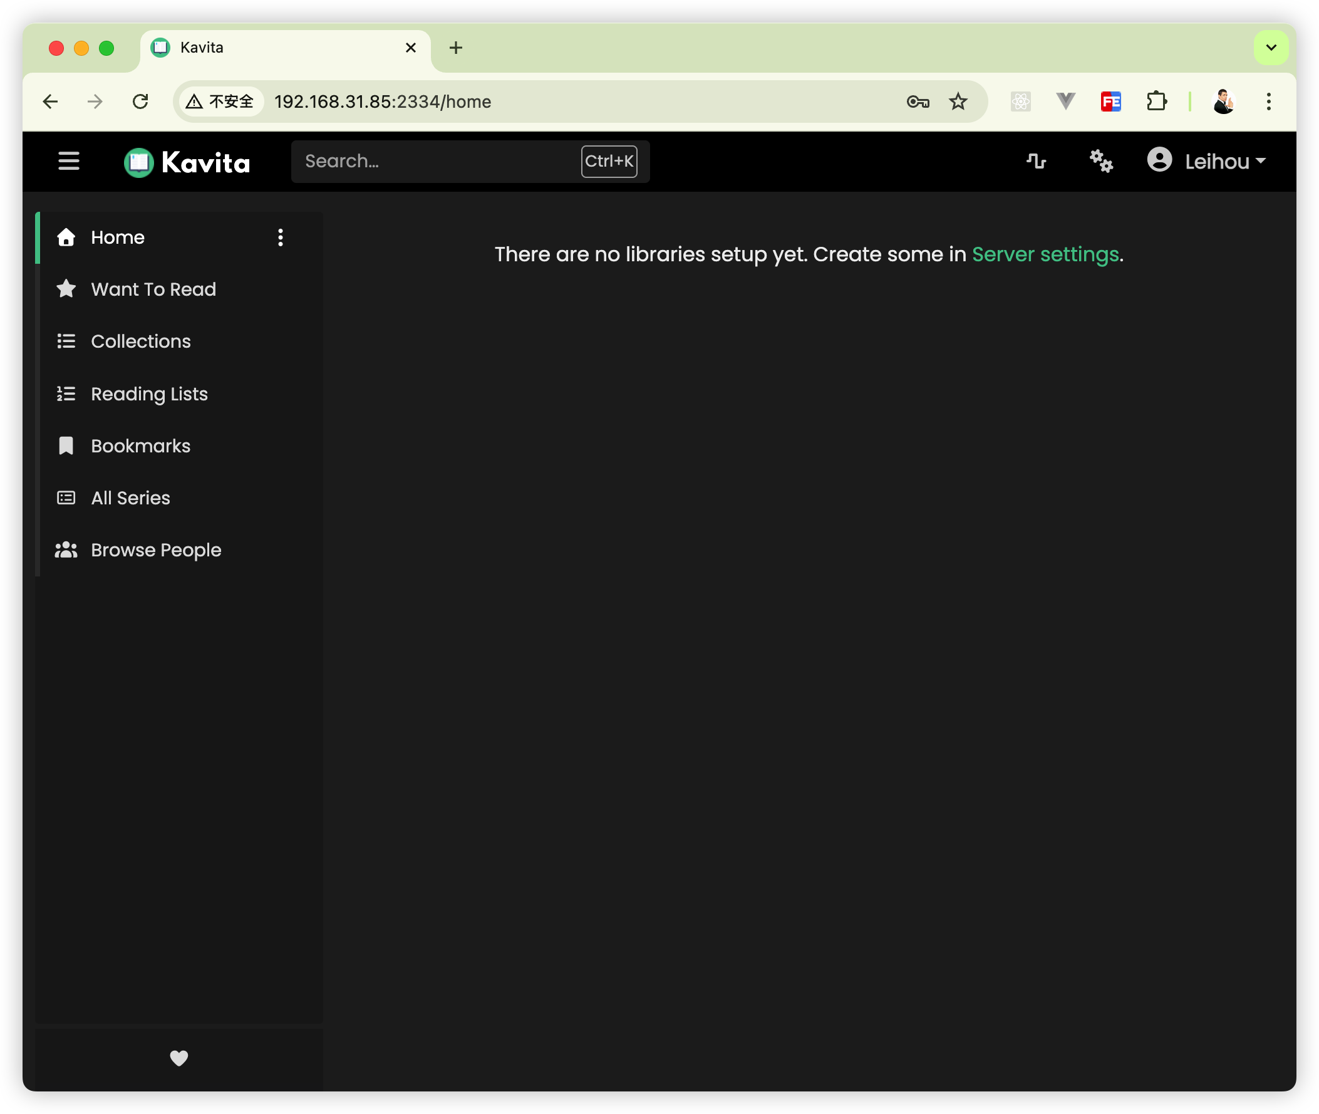Click the Reading Lists numbered-list icon

tap(66, 394)
